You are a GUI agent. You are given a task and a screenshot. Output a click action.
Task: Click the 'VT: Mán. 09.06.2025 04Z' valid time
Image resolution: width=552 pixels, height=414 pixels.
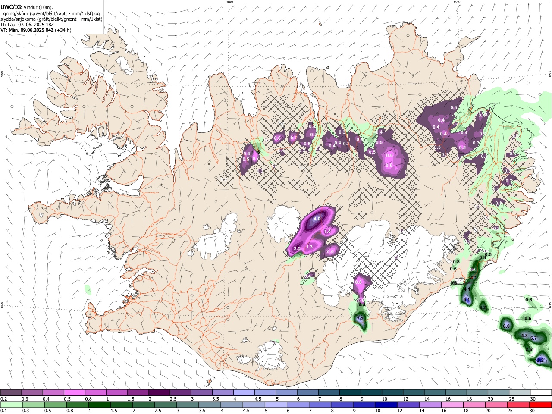[27, 30]
